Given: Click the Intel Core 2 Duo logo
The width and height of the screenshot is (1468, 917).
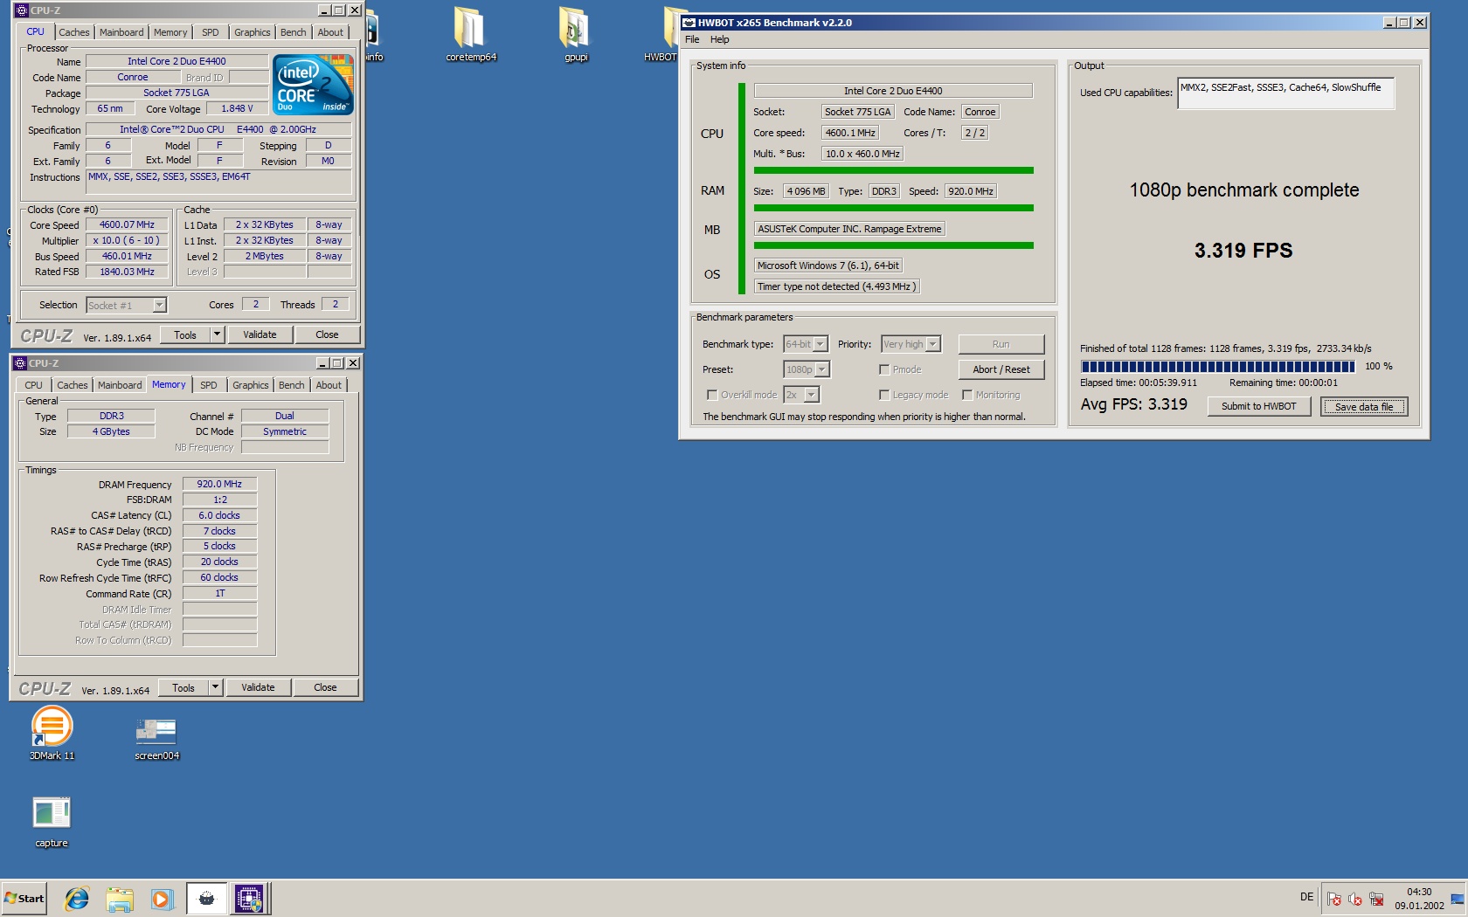Looking at the screenshot, I should (x=313, y=85).
